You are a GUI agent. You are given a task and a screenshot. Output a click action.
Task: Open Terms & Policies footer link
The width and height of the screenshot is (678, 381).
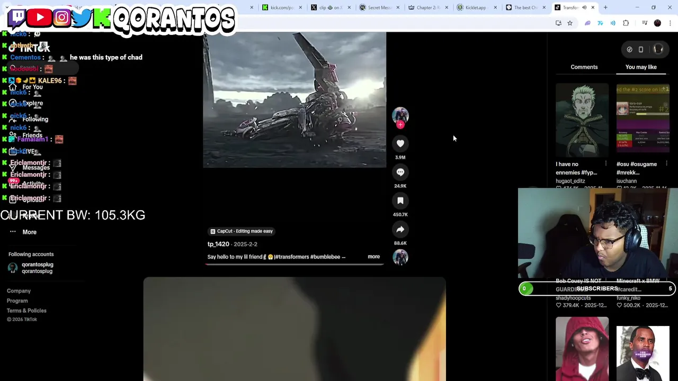[26, 311]
